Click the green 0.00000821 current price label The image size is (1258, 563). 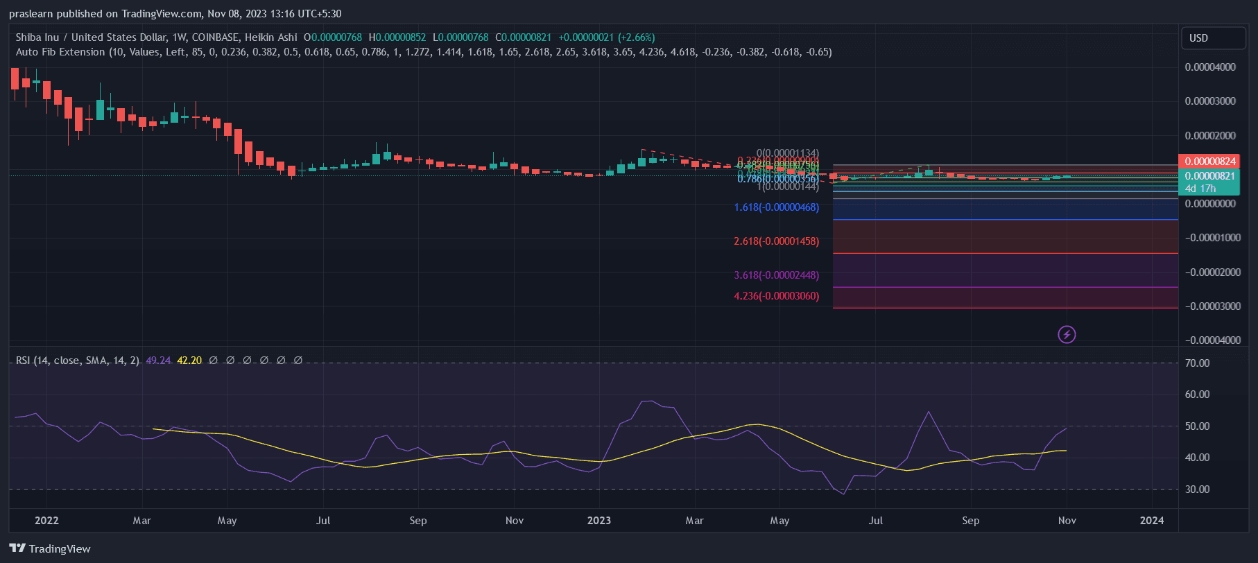[x=1209, y=176]
